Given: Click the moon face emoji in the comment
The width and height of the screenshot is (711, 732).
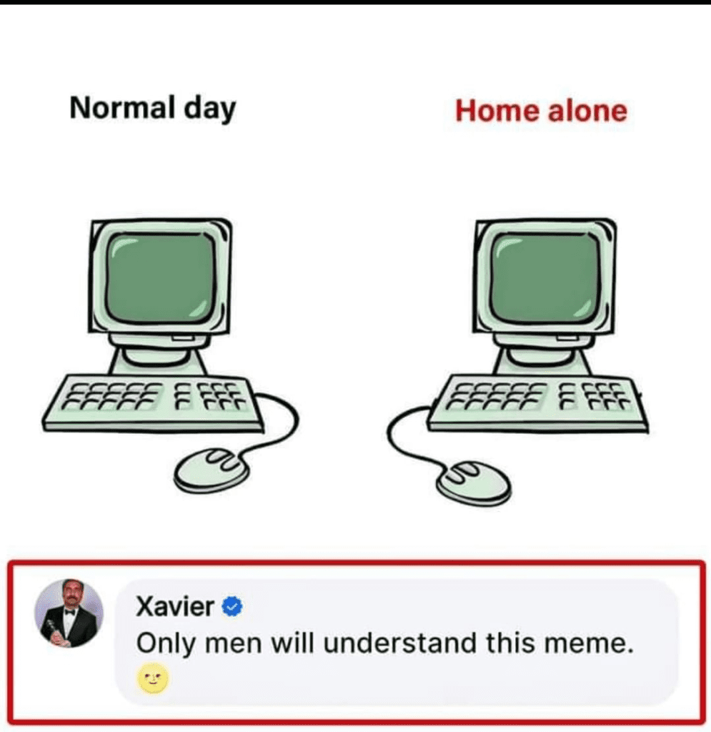Looking at the screenshot, I should [x=152, y=678].
